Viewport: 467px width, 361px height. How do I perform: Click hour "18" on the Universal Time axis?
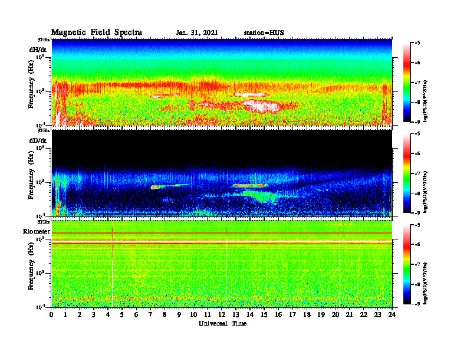(x=307, y=314)
